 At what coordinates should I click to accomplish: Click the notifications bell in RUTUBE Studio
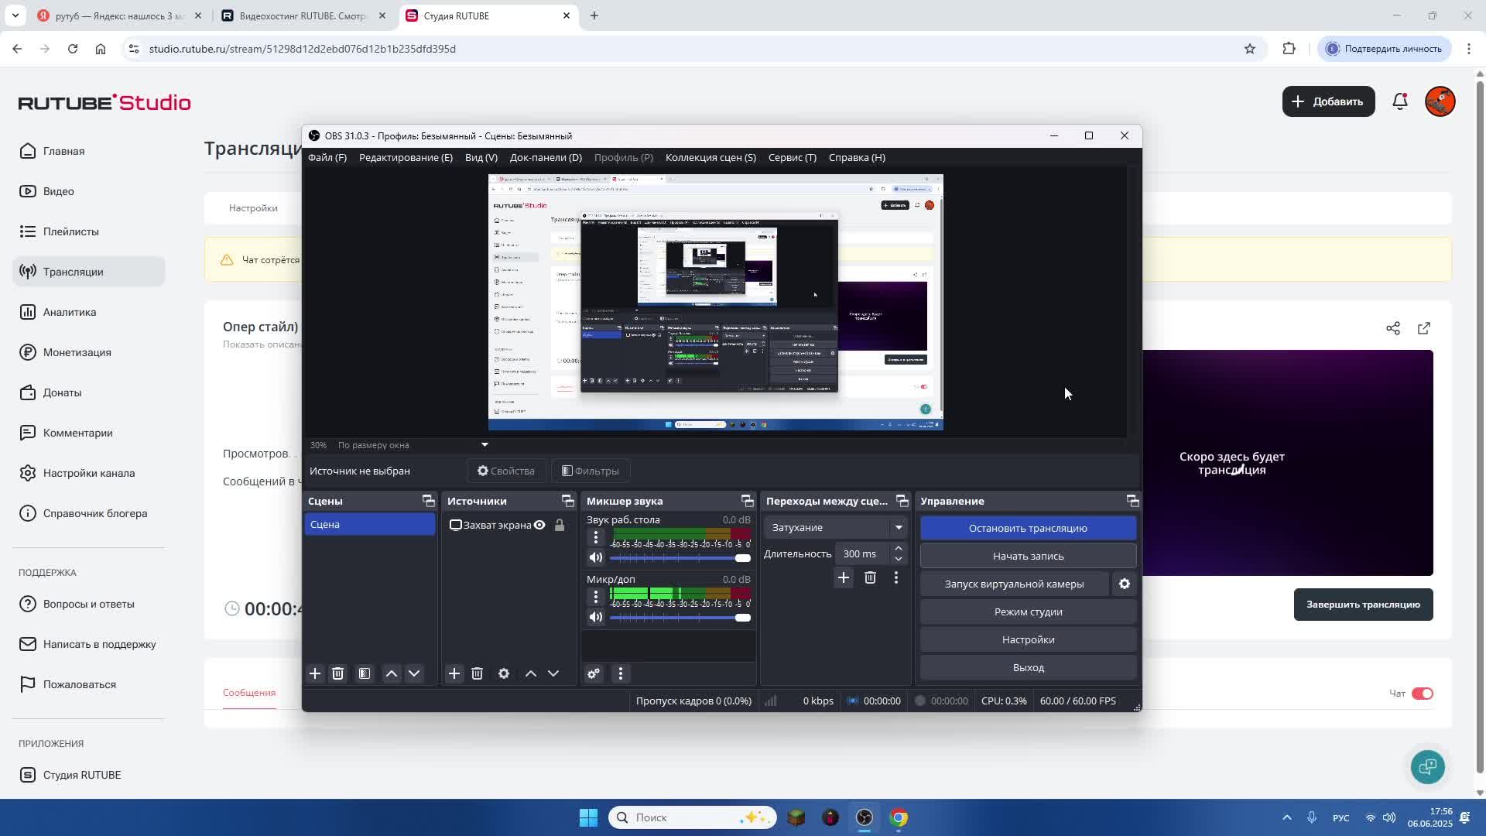coord(1400,101)
